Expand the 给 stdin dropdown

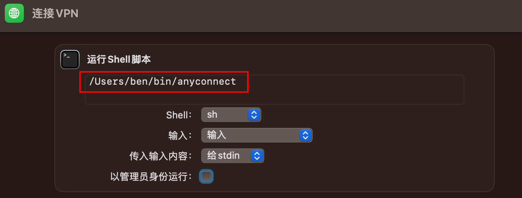click(x=232, y=156)
